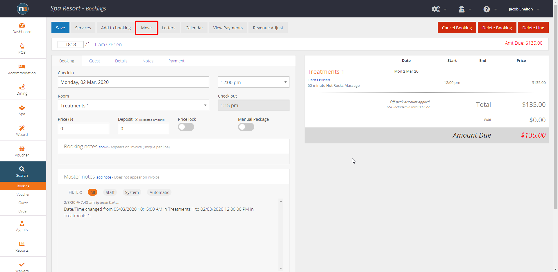Image resolution: width=558 pixels, height=272 pixels.
Task: Switch to the Payment tab
Action: pyautogui.click(x=176, y=61)
